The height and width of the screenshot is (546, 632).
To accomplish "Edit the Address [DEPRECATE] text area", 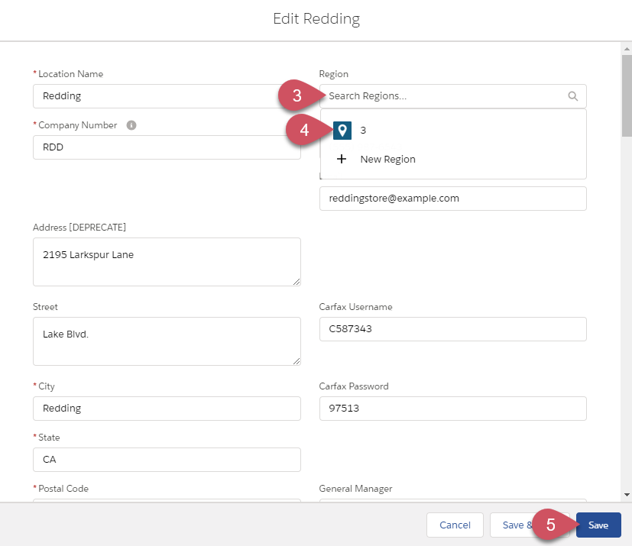I will point(167,262).
